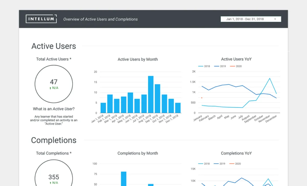307x186 pixels.
Task: Click the Active Users by Month chart title
Action: (138, 59)
